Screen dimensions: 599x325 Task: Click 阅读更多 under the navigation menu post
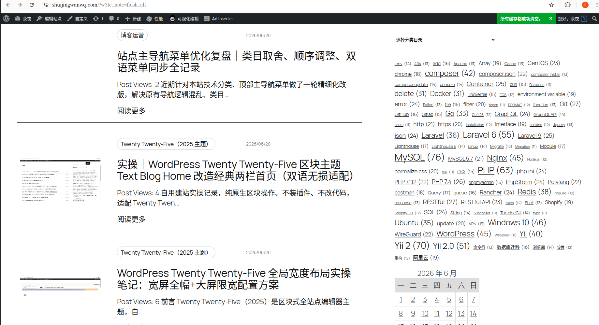[131, 111]
